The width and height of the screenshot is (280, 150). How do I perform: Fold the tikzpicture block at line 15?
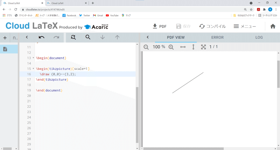pos(33,69)
